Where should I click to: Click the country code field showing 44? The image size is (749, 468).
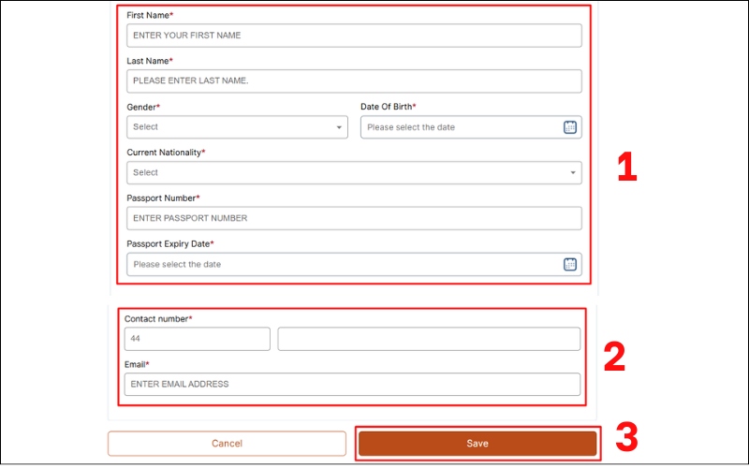pos(197,339)
